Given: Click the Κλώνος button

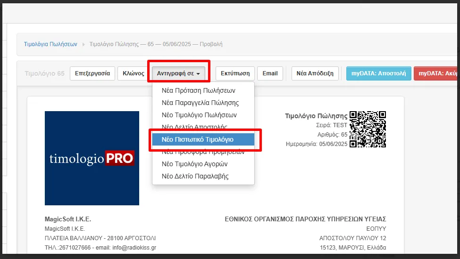Looking at the screenshot, I should point(134,73).
